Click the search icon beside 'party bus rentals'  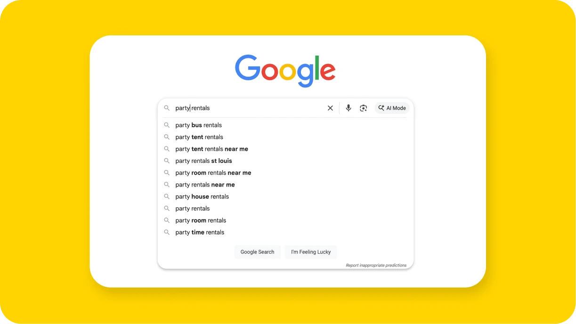point(167,125)
